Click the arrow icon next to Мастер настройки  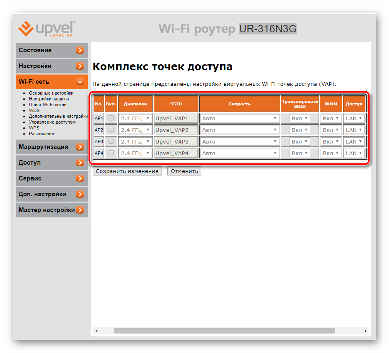[x=80, y=210]
